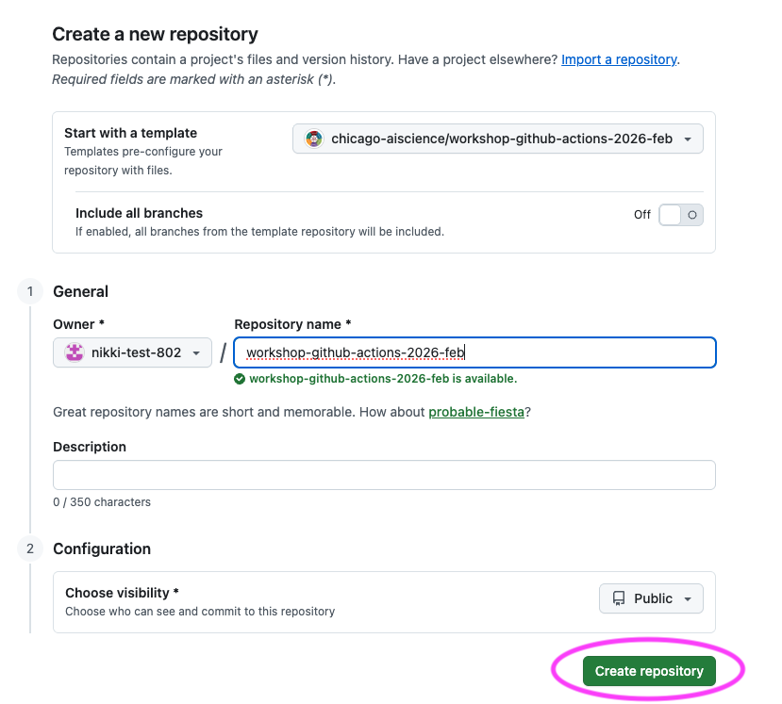Click inside the Description field

pos(384,474)
